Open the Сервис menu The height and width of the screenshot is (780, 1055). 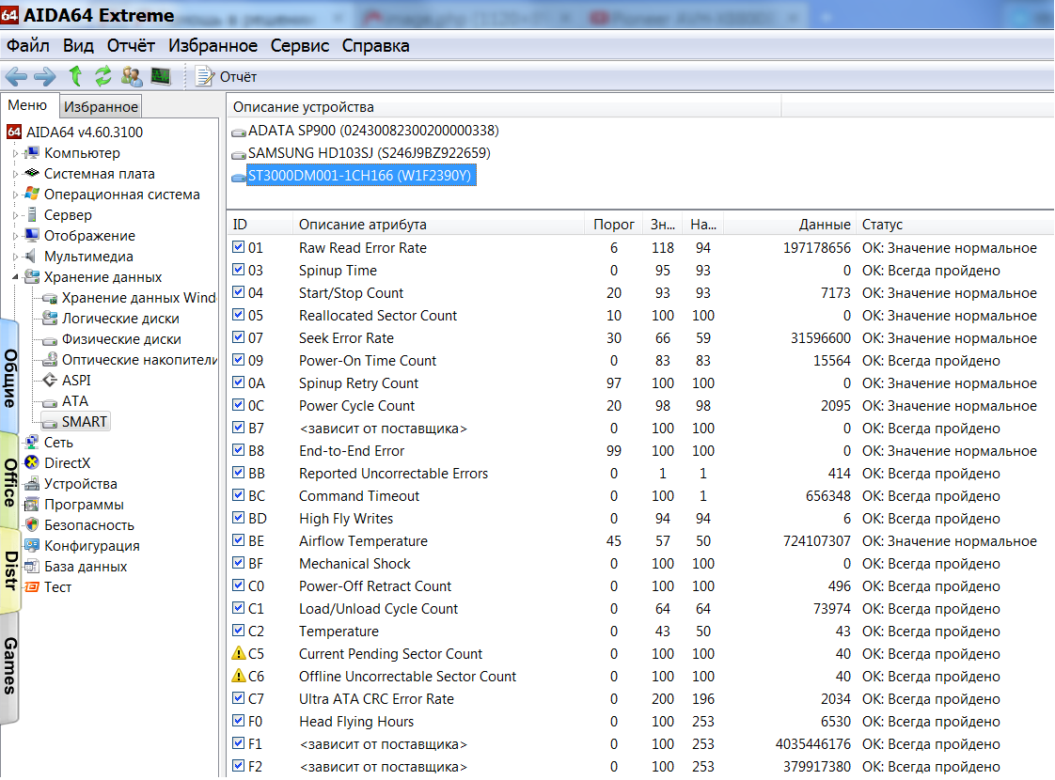click(299, 46)
